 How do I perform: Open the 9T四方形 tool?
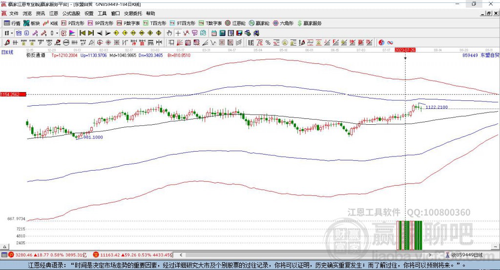click(x=183, y=23)
